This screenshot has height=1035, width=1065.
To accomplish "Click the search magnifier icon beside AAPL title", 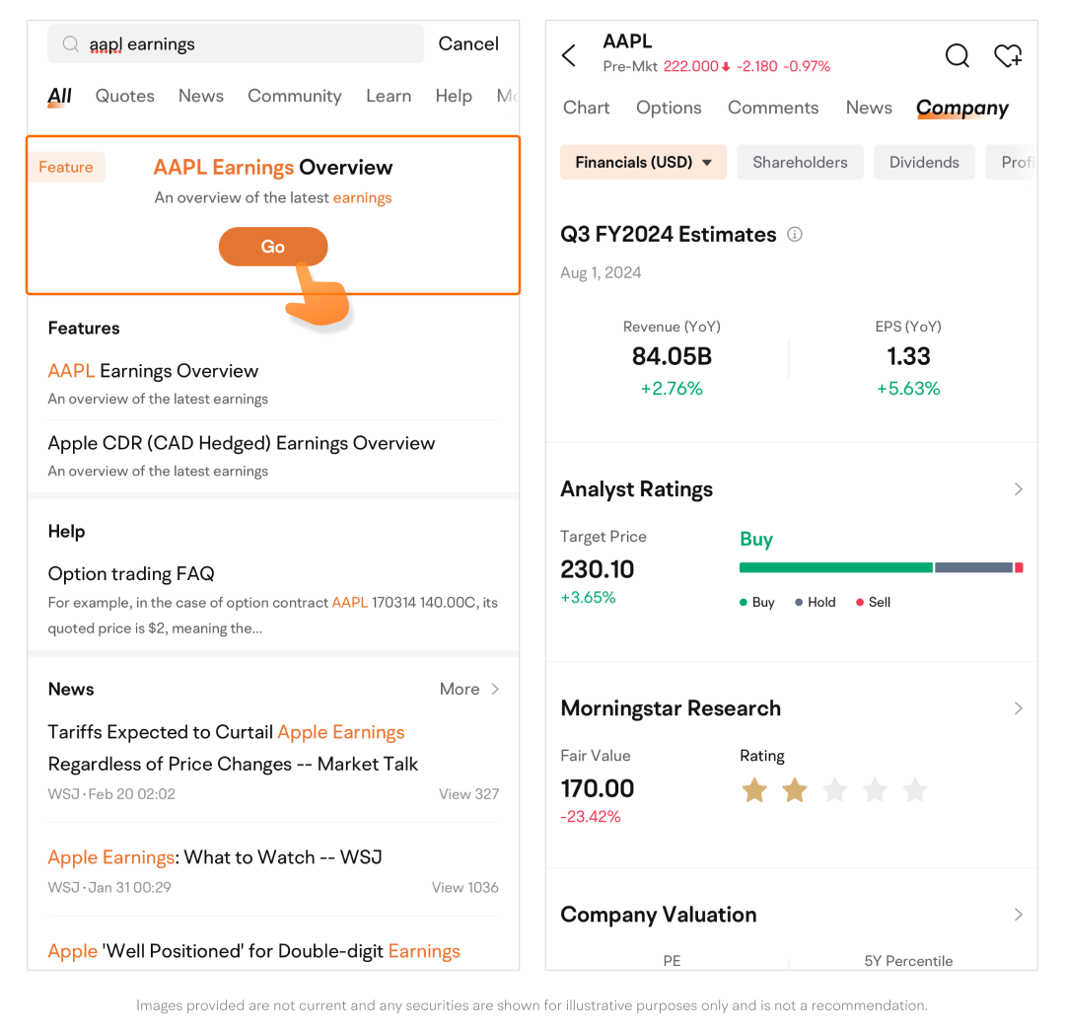I will 957,55.
